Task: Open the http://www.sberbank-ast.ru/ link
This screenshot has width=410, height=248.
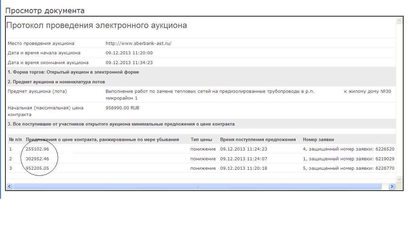Action: coord(138,43)
